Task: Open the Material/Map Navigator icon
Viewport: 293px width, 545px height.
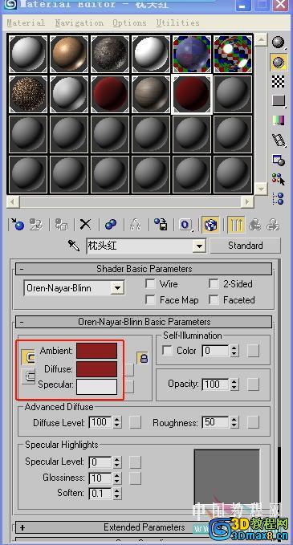Action: 279,199
